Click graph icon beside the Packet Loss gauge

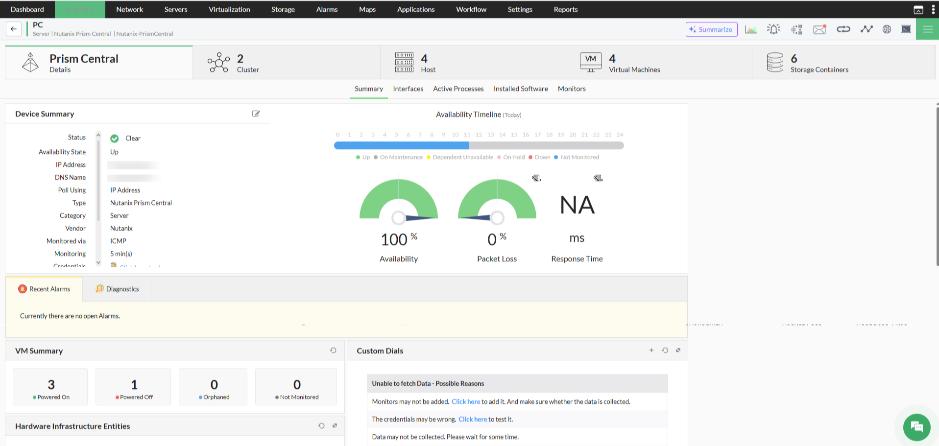[536, 178]
